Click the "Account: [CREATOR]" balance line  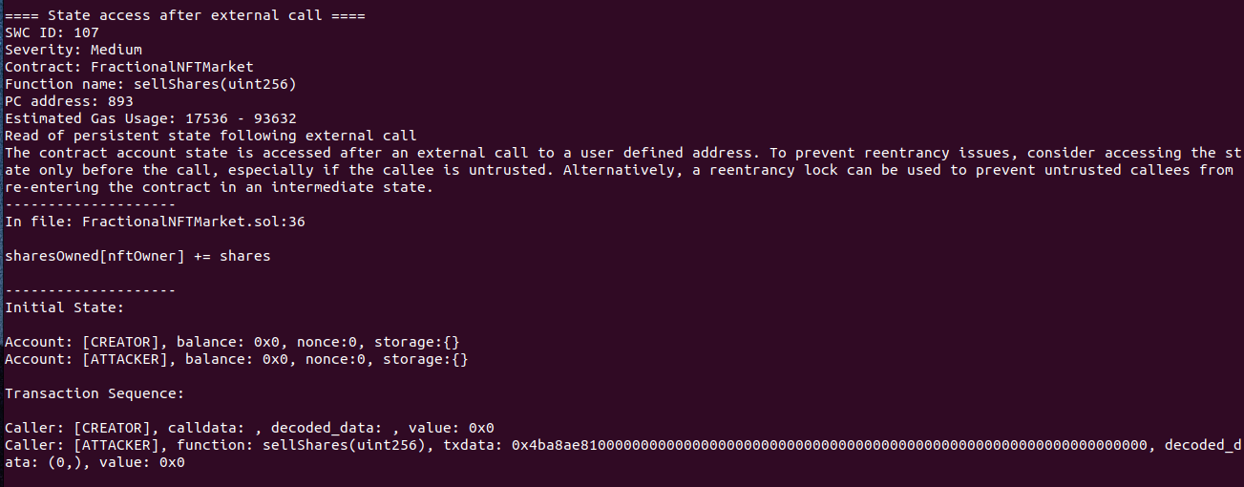237,342
